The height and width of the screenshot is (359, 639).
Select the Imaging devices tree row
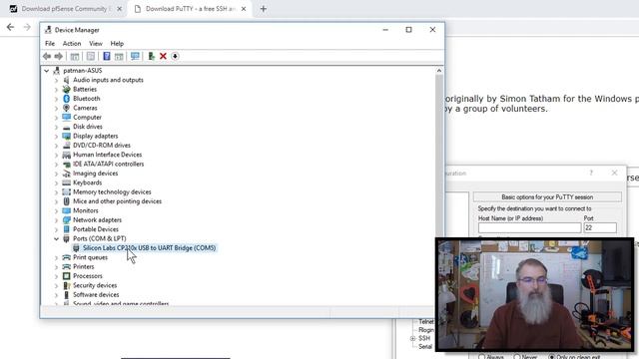(96, 174)
